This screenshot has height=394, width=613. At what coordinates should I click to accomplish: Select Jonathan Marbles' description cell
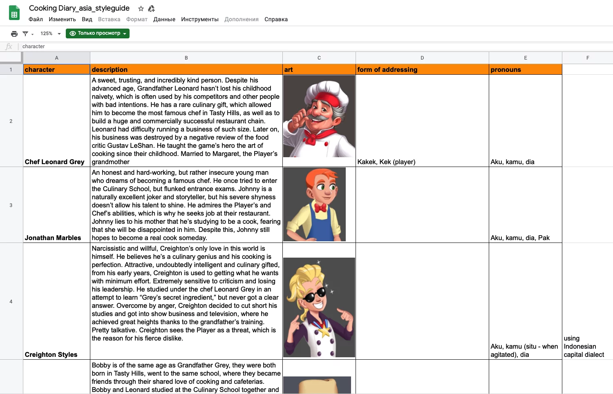click(186, 205)
